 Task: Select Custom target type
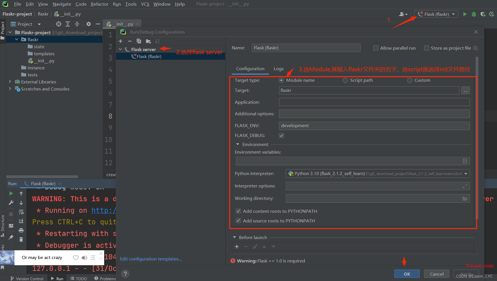point(410,80)
